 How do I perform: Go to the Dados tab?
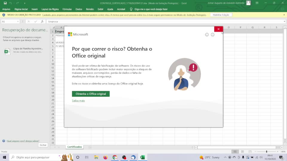click(79, 9)
